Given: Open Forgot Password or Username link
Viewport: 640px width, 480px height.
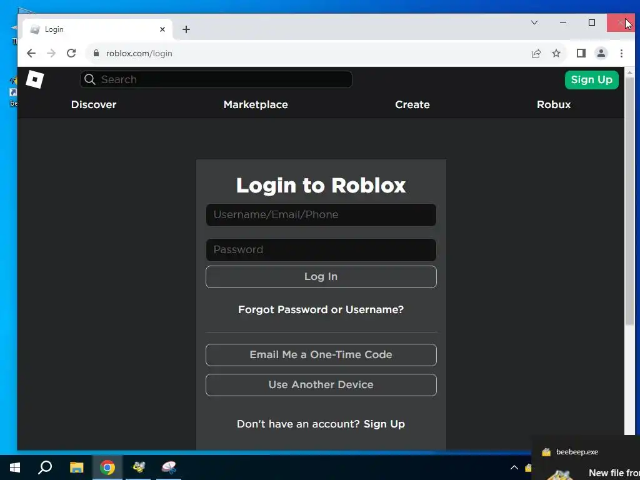Looking at the screenshot, I should (321, 310).
